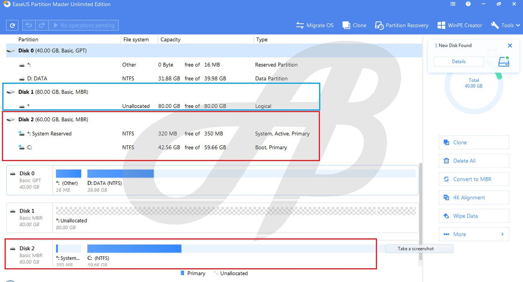This screenshot has width=523, height=282.
Task: Open WinPE Creator
Action: pos(460,25)
